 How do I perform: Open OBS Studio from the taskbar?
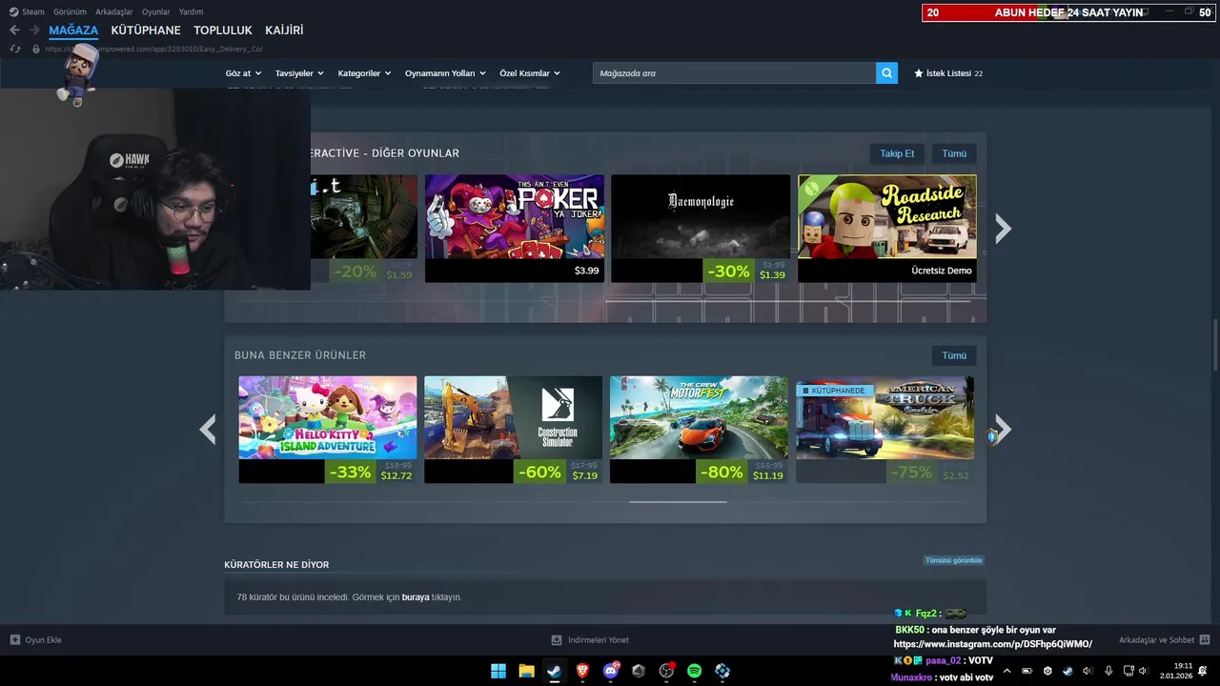[x=666, y=671]
